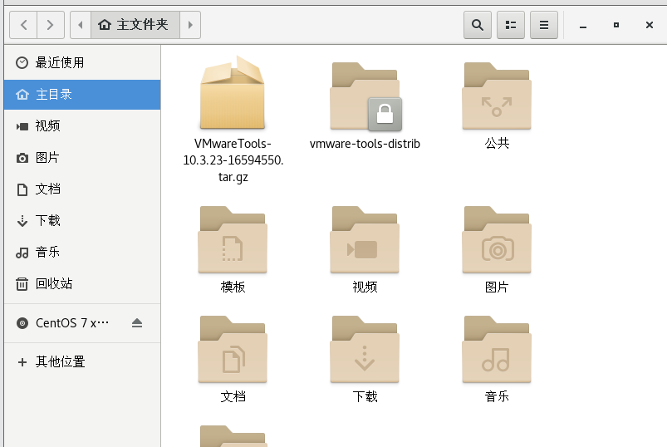Open 音乐 in the sidebar
Viewport: 667px width, 447px height.
82,253
